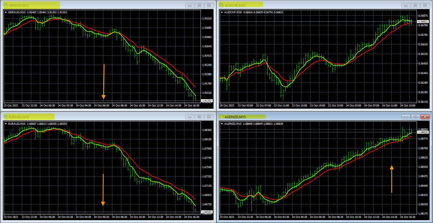This screenshot has width=433, height=223.
Task: Click the AUDNZD,M15 chart window icon
Action: click(x=222, y=117)
